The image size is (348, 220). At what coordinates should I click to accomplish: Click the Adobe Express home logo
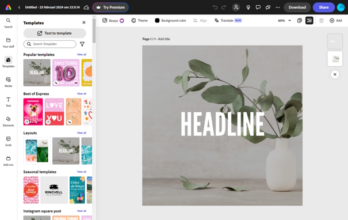point(8,7)
